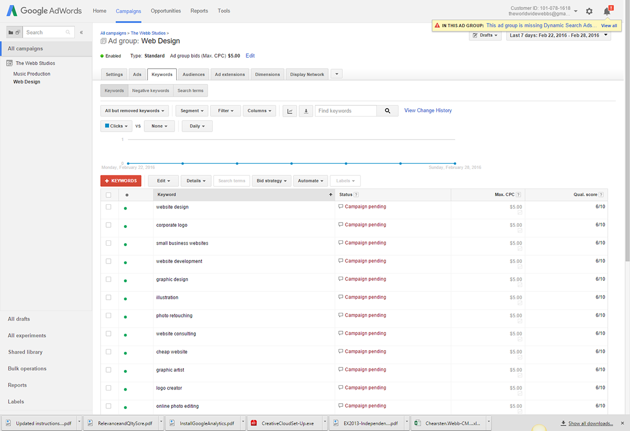
Task: Check the graphic design row checkbox
Action: click(109, 279)
